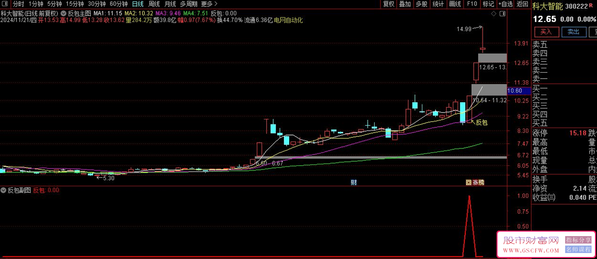Open F10 company info
The image size is (597, 259).
pos(472,4)
